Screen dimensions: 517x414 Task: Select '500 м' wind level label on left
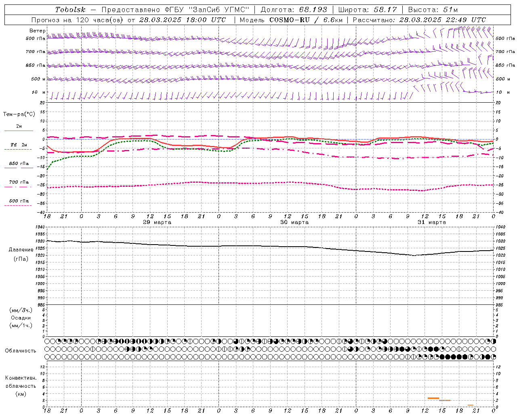[38, 79]
